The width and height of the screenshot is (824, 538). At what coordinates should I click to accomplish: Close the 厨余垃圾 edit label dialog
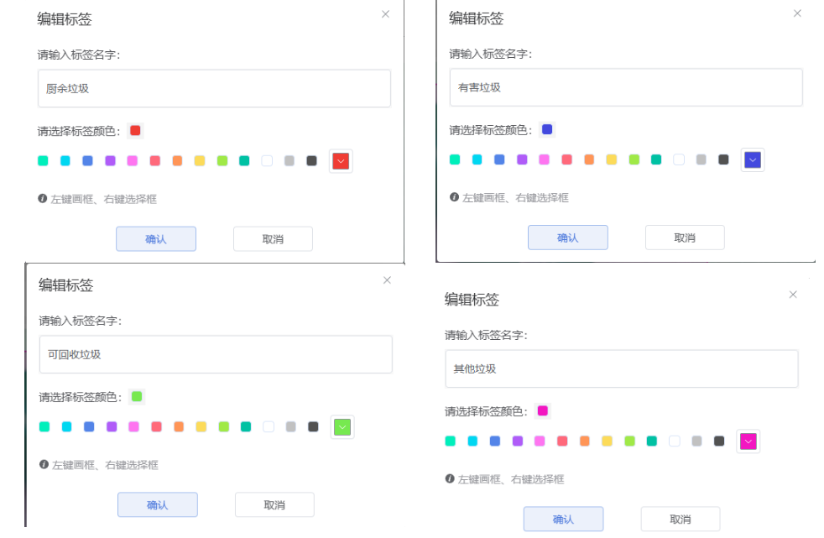(385, 14)
